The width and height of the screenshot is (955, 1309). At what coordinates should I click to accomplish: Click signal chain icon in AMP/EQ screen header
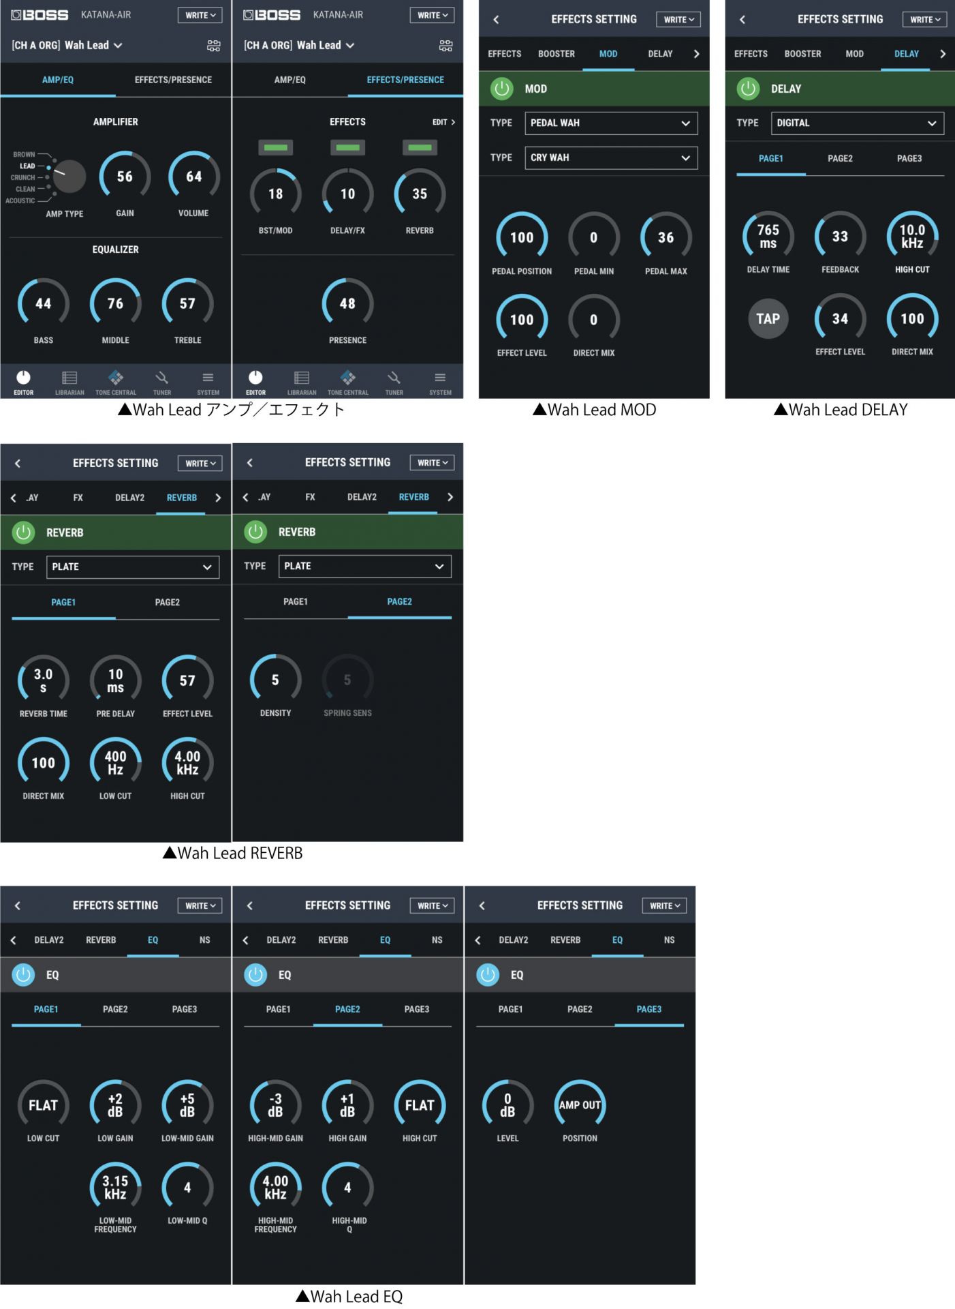point(214,46)
